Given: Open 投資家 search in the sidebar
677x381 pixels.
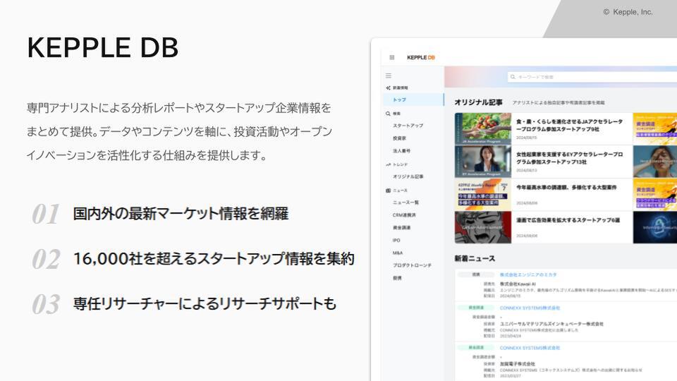Looking at the screenshot, I should click(x=399, y=138).
